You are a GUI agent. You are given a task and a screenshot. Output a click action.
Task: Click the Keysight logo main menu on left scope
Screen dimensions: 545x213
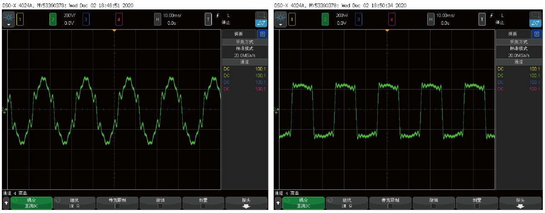(x=9, y=19)
